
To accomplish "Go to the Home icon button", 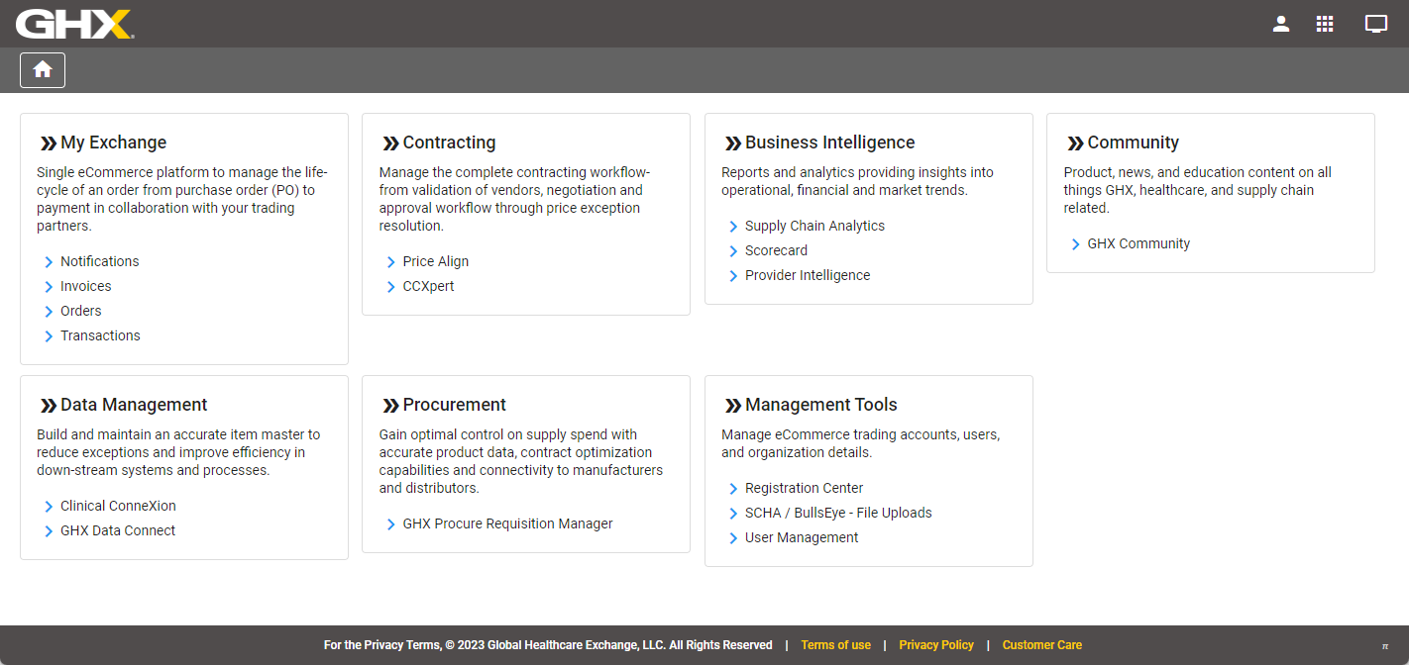I will click(43, 70).
